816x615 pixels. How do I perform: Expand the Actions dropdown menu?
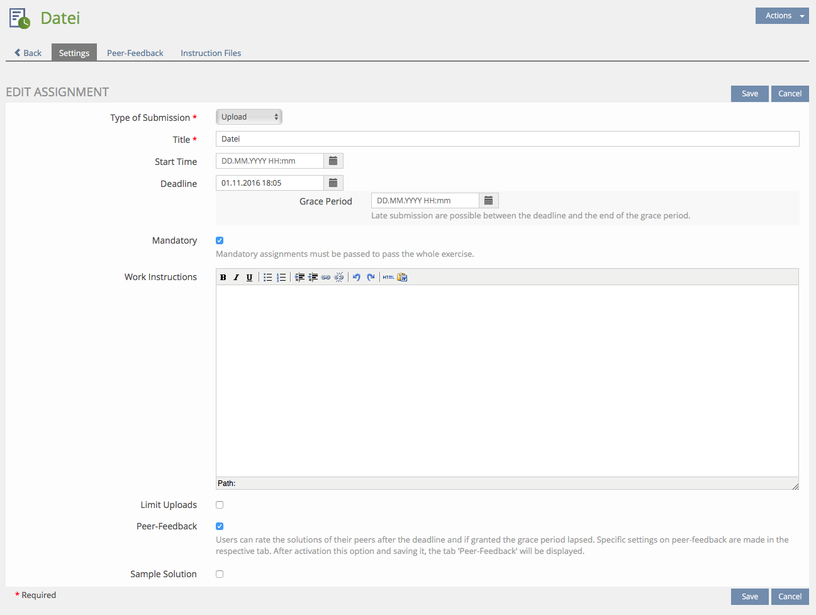(782, 16)
